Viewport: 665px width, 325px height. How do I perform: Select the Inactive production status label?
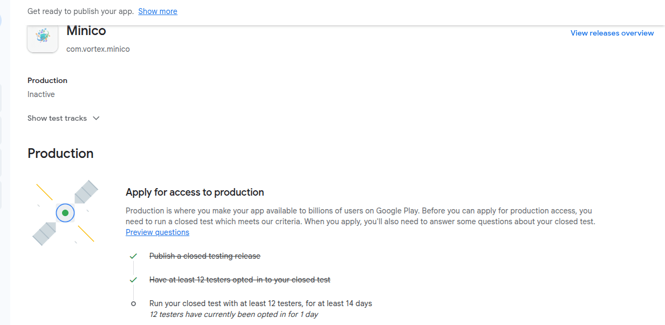41,94
